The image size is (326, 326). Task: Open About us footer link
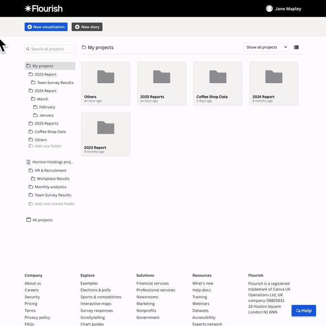click(33, 283)
